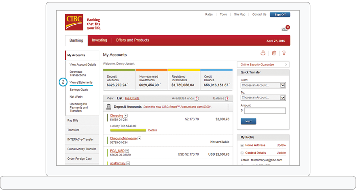Click the Not available balance text

pyautogui.click(x=220, y=142)
